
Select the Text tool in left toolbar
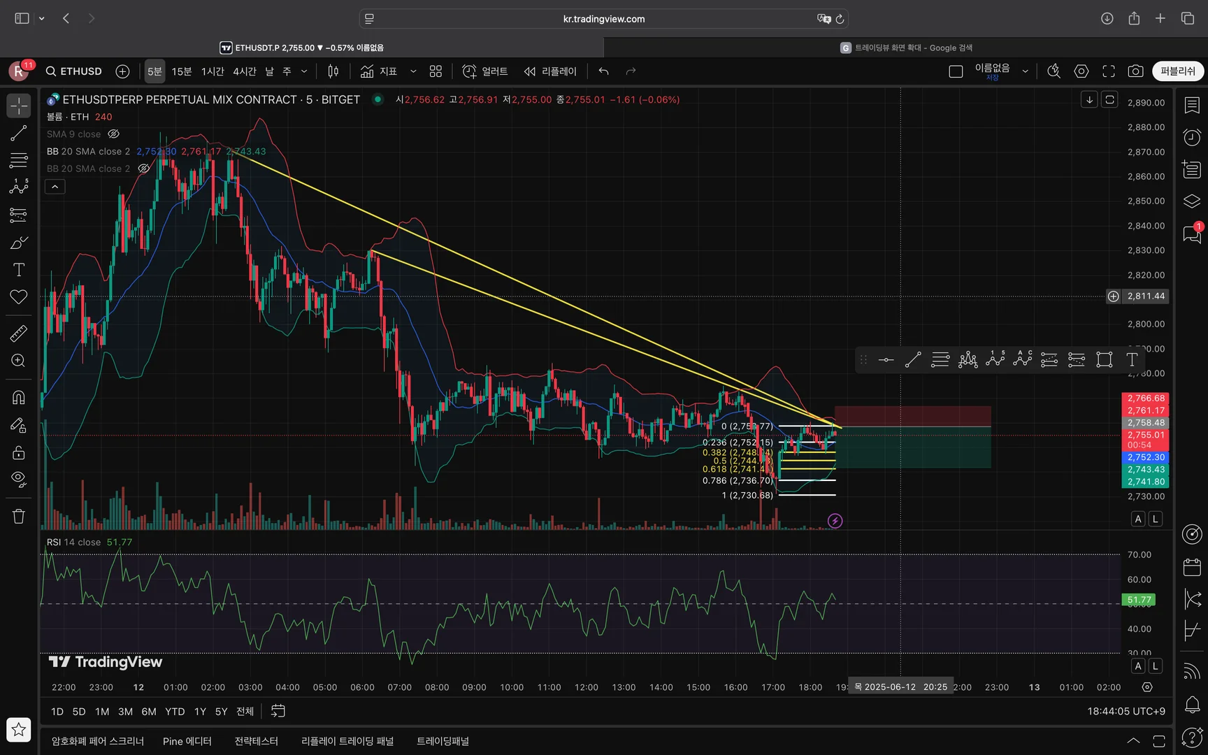tap(19, 270)
